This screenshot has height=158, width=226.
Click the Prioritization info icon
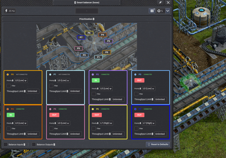tap(94, 19)
